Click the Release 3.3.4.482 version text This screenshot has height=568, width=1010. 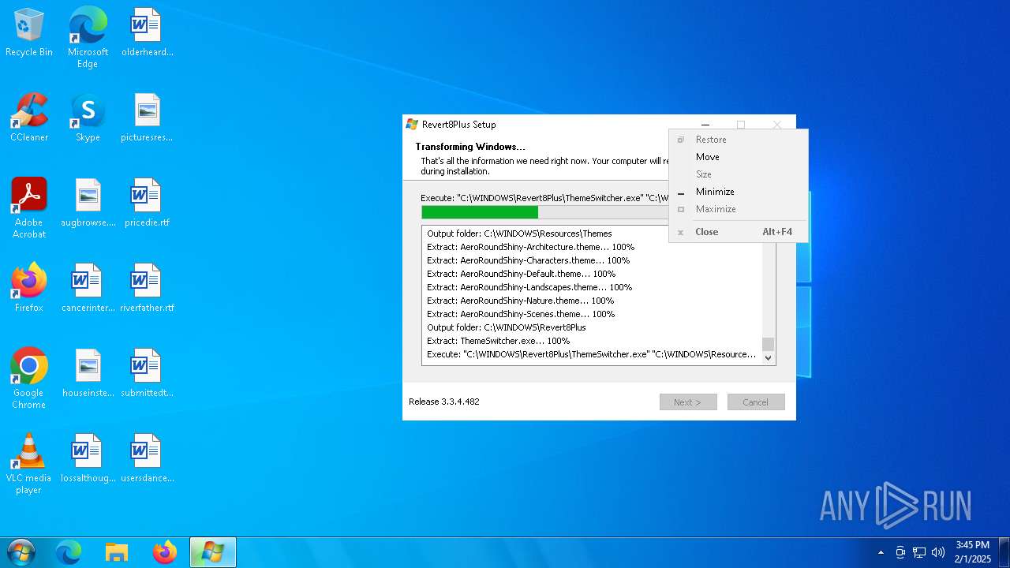point(444,402)
